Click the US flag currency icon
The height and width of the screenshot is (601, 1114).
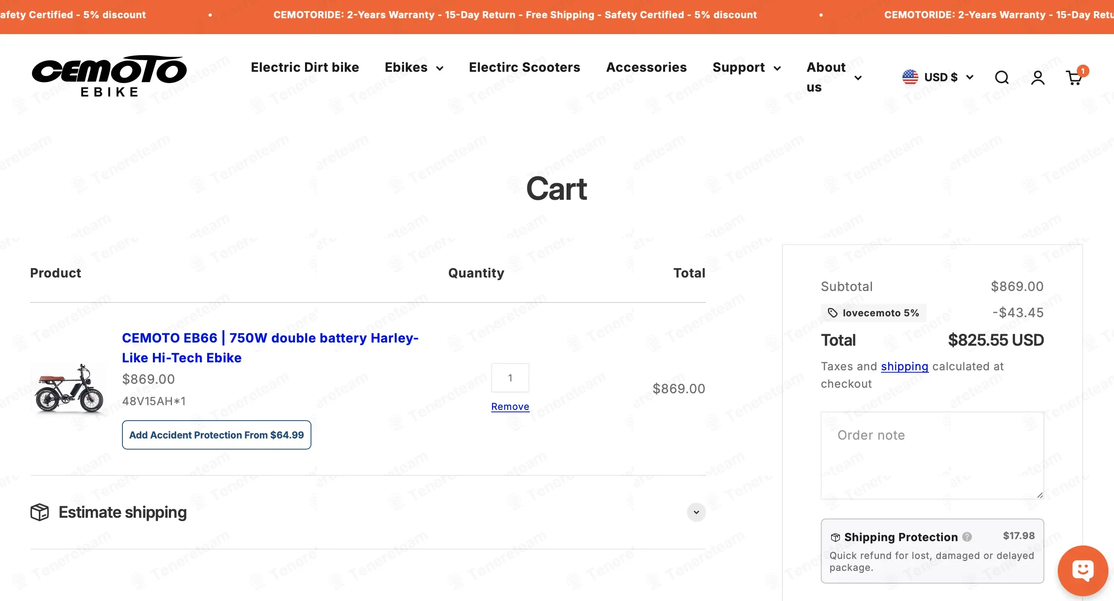pos(910,77)
